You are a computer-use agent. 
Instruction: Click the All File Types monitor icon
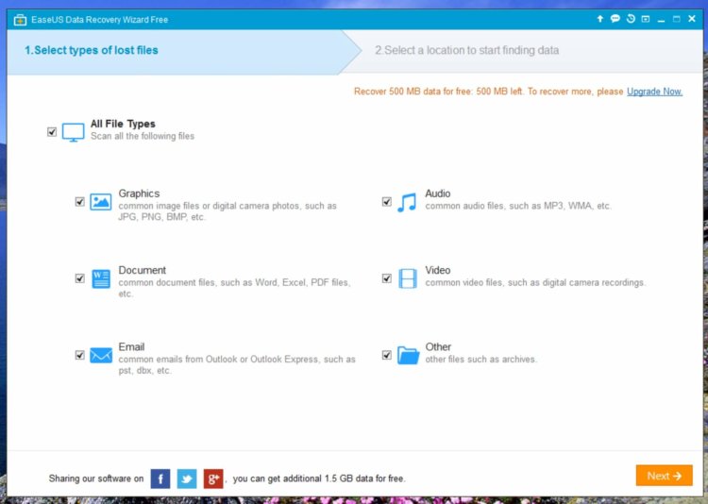[73, 132]
